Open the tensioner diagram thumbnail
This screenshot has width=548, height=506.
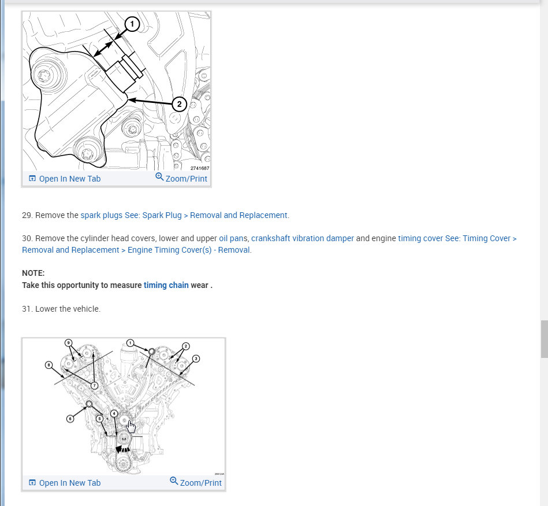point(117,91)
